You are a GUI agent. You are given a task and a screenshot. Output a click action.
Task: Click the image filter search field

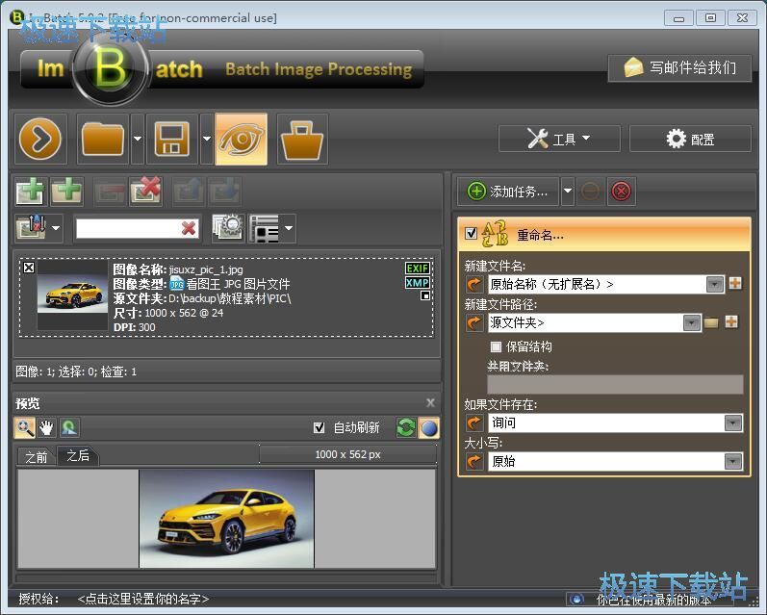pyautogui.click(x=128, y=228)
